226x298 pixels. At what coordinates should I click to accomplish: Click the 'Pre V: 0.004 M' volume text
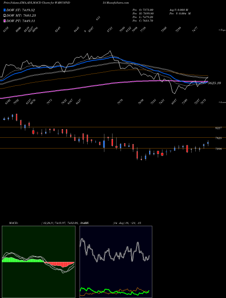coord(180,14)
